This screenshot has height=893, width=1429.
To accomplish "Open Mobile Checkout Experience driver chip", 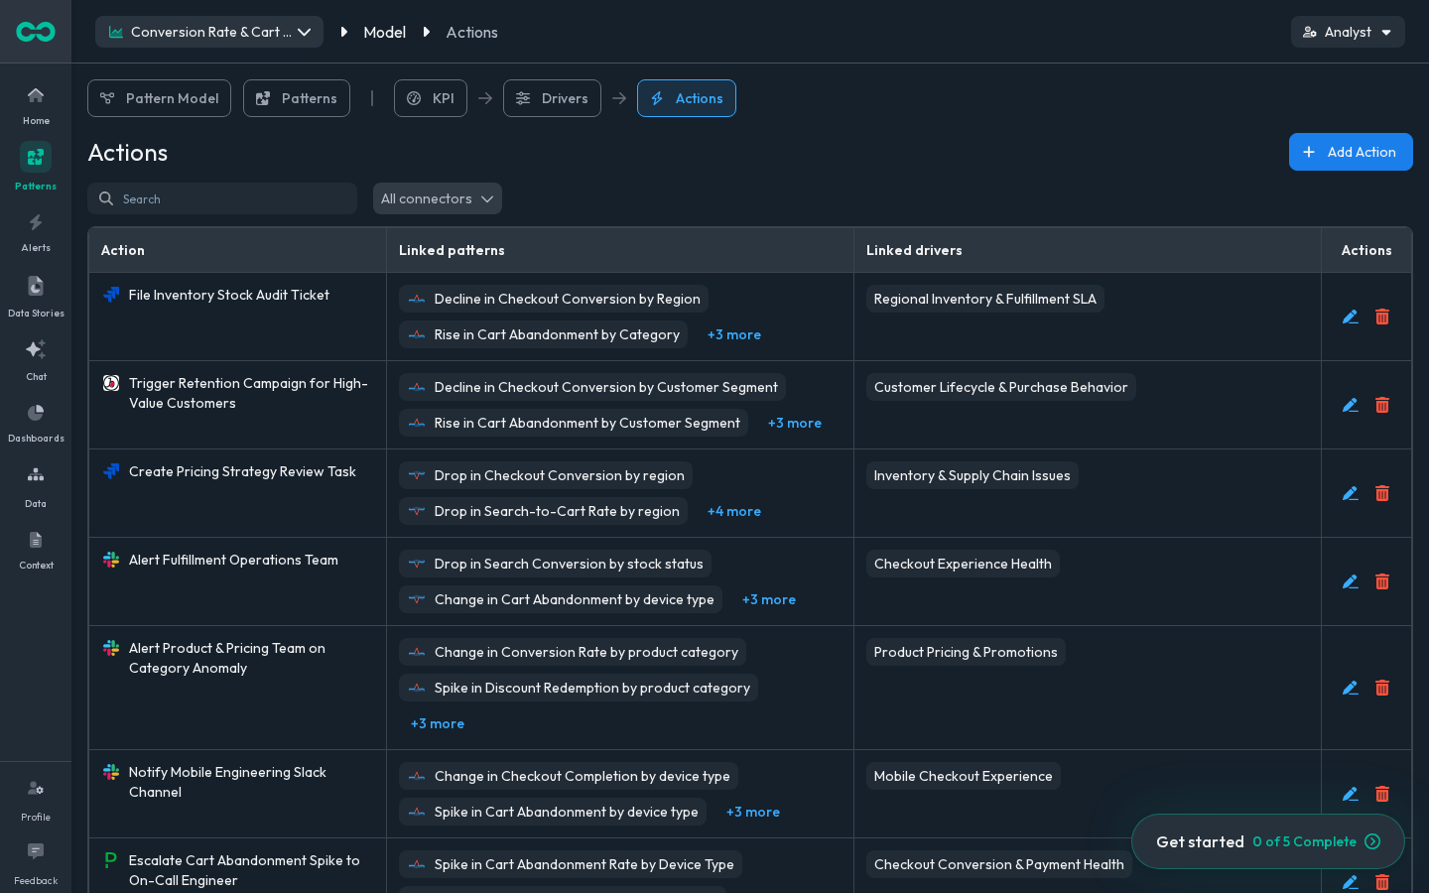I will pos(964,776).
